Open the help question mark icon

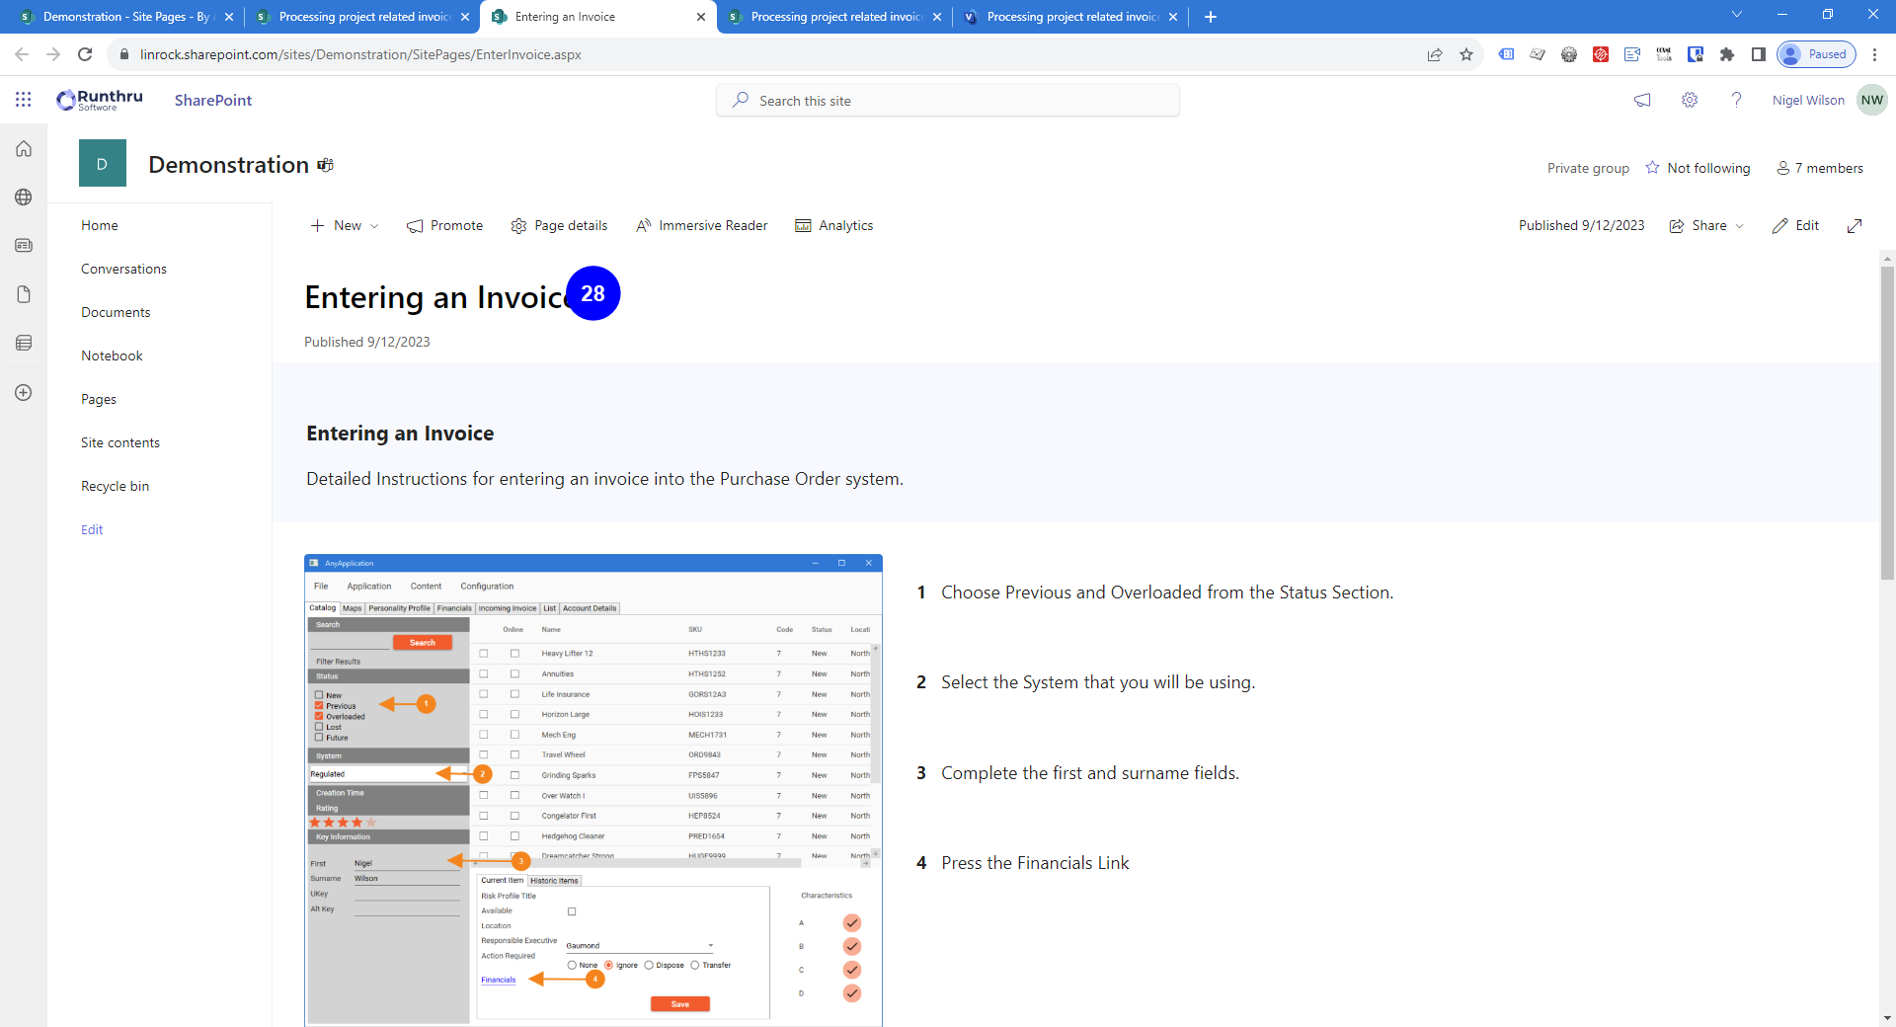point(1736,100)
